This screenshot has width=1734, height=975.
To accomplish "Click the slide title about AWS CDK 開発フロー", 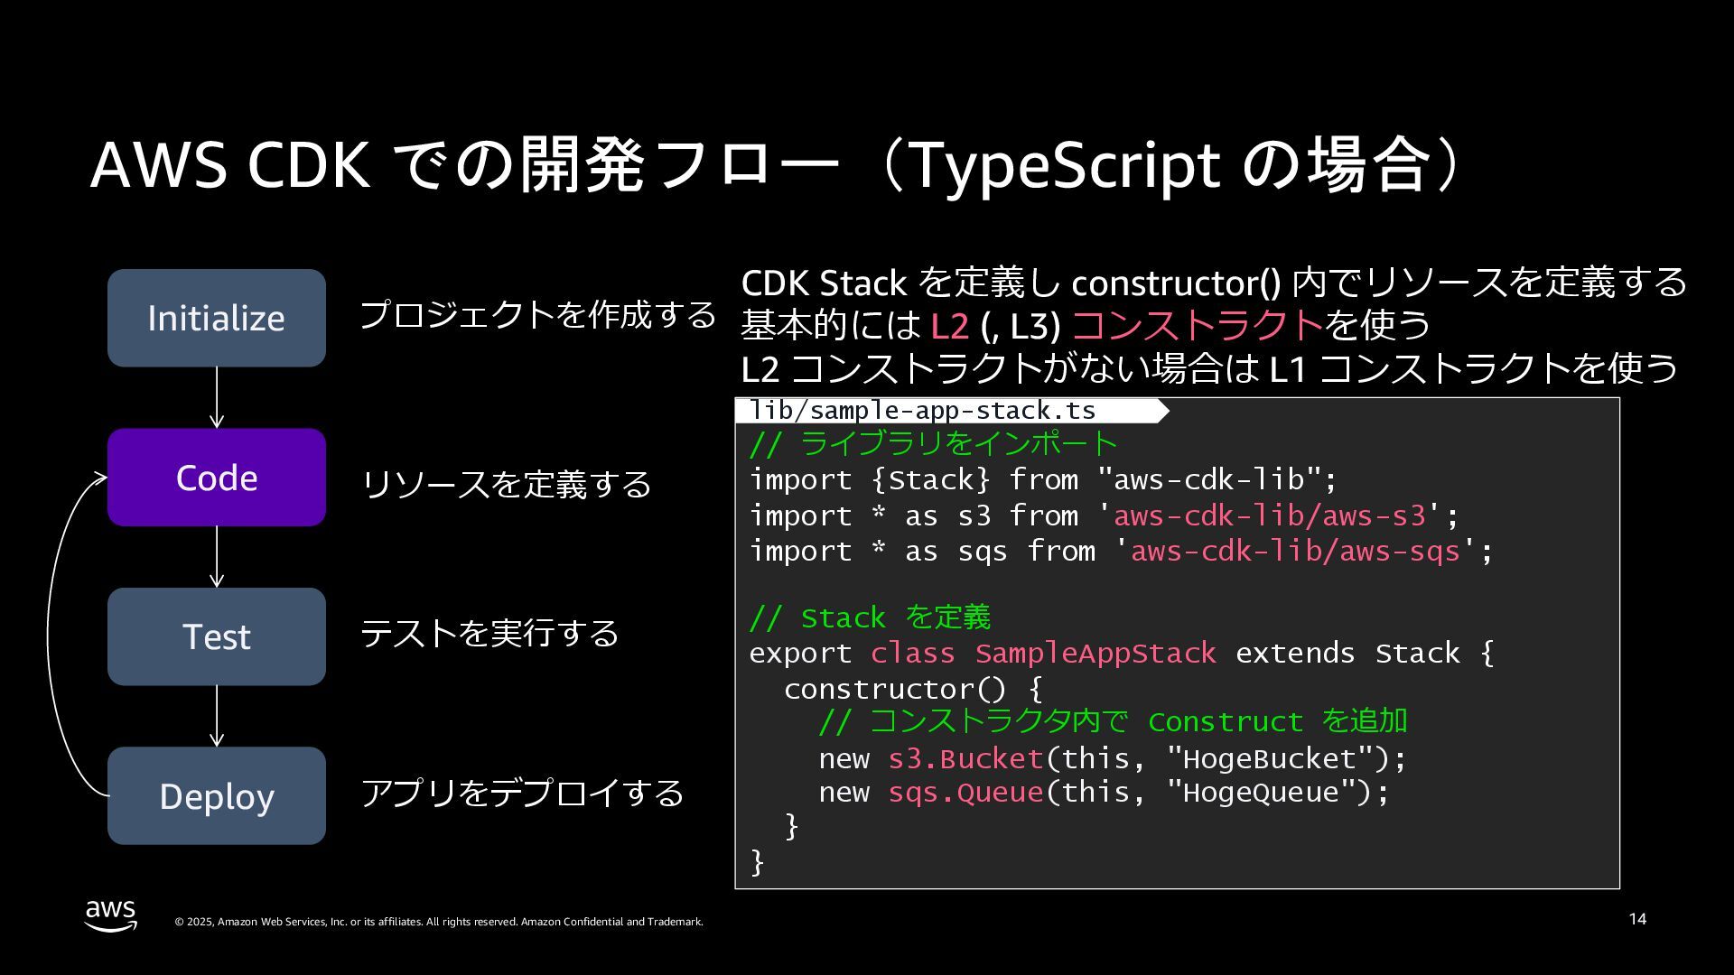I will pos(775,164).
